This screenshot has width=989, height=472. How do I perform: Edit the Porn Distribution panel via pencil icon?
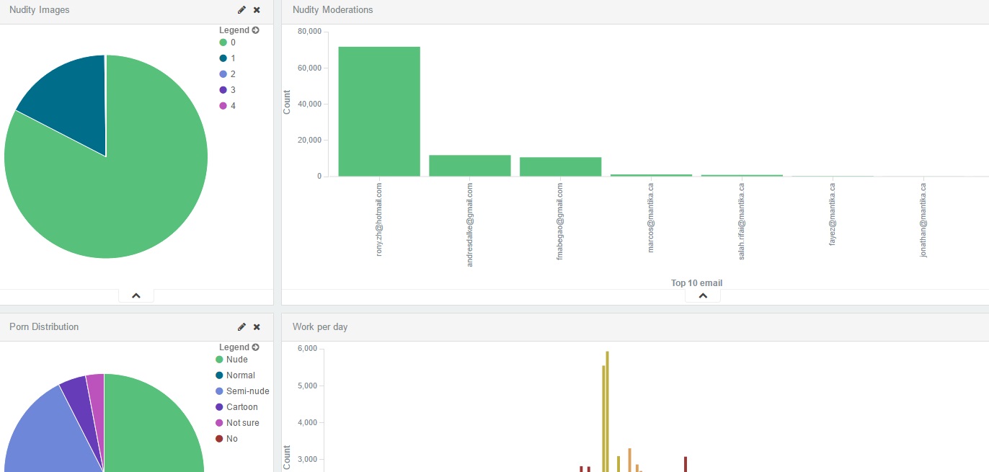click(241, 327)
